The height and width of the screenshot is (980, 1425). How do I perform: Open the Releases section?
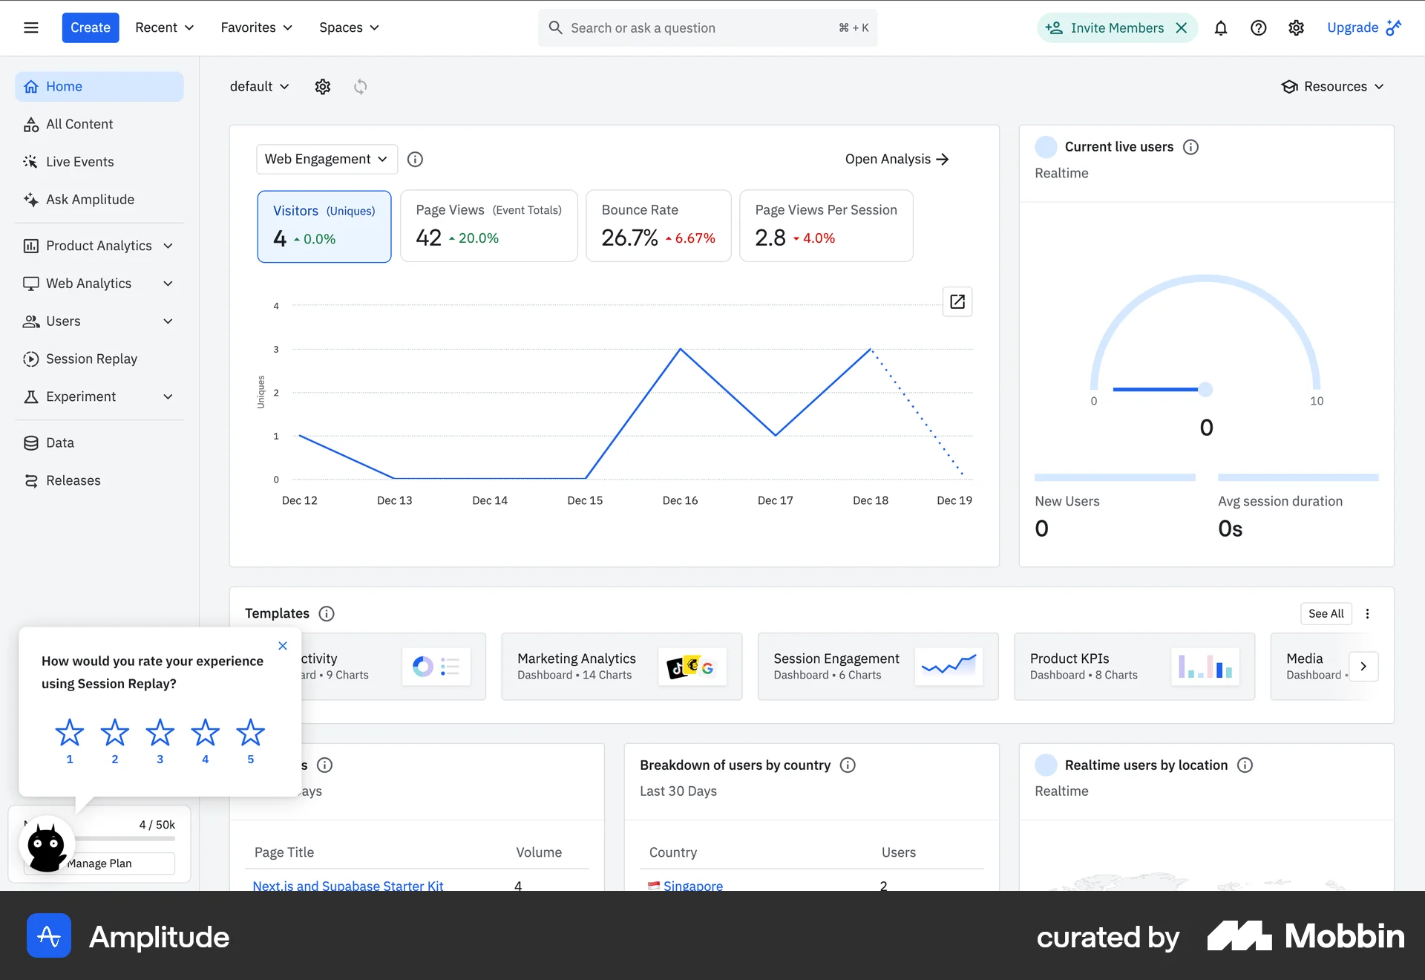click(x=73, y=480)
